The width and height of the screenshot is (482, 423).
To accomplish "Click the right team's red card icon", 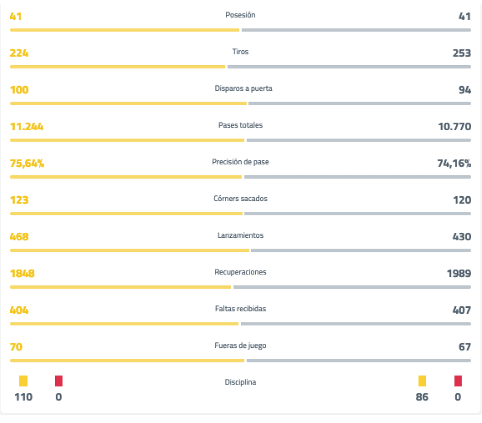I will (x=458, y=381).
